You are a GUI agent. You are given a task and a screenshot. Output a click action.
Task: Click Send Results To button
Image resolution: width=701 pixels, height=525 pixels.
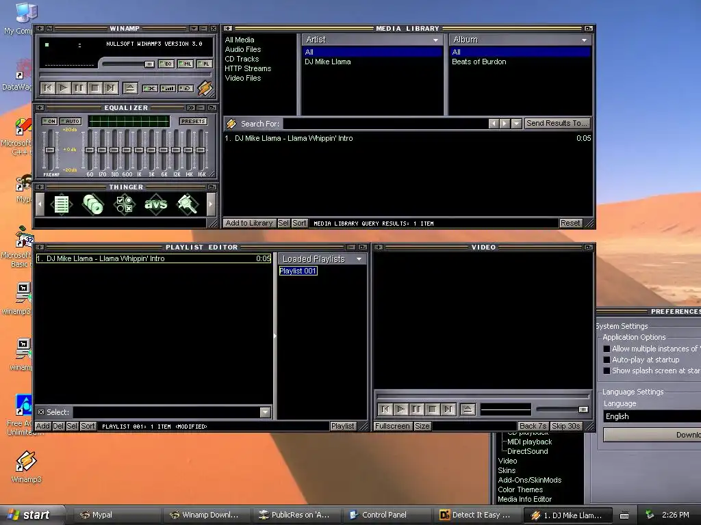557,123
